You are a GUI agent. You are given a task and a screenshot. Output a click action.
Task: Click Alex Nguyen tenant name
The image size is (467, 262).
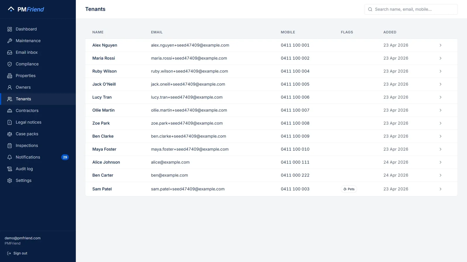click(105, 45)
